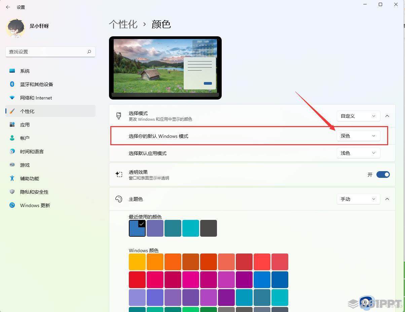405x312 pixels.
Task: Pick the purple recent color swatch
Action: click(155, 228)
